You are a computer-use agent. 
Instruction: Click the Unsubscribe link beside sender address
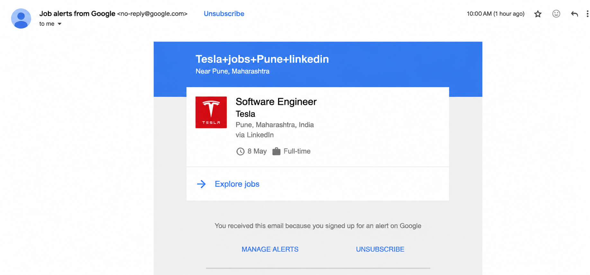coord(224,14)
